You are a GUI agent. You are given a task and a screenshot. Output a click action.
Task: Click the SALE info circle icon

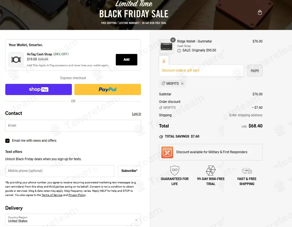coord(179,51)
